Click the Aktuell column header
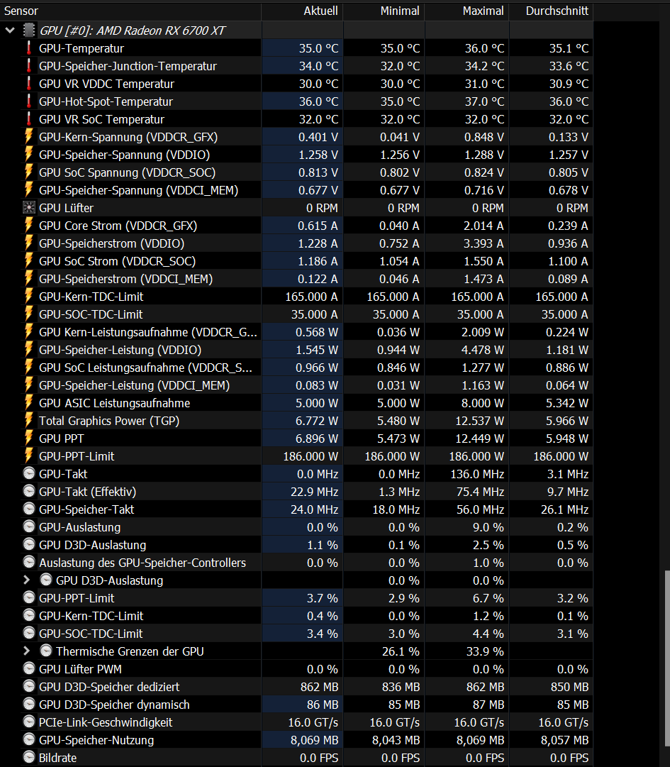Screen dimensions: 670x767 303,11
